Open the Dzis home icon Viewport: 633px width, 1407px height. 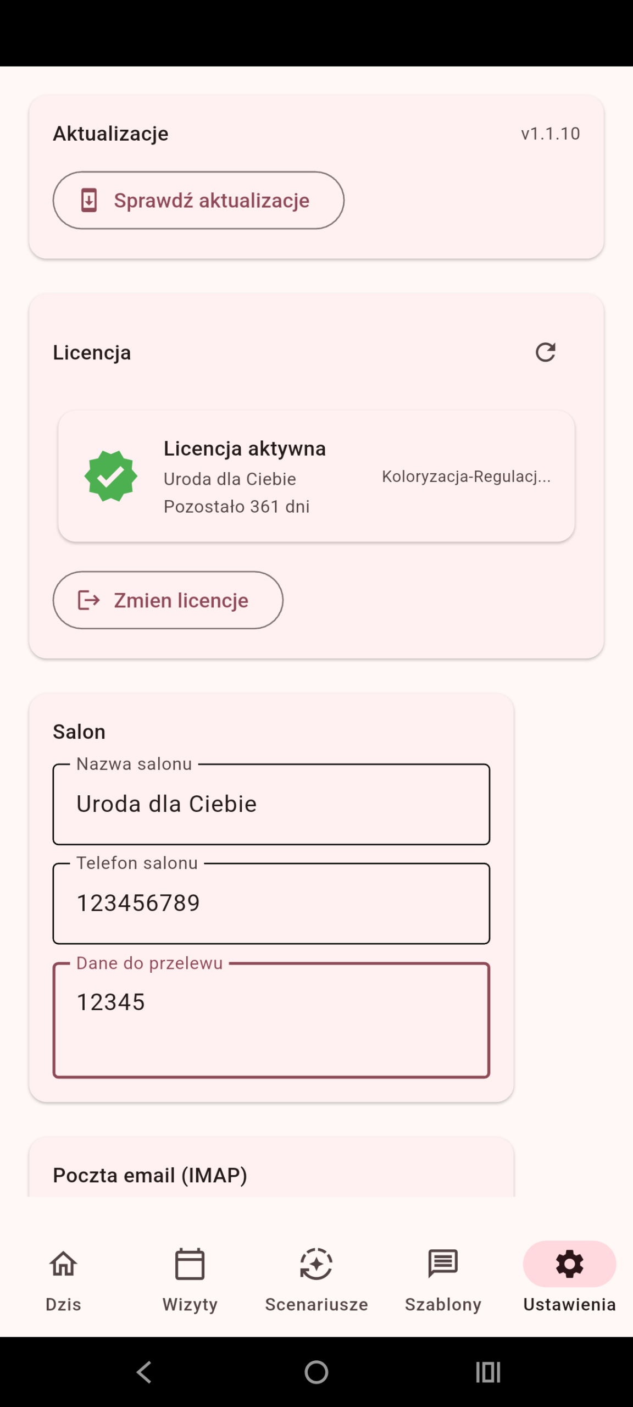63,1264
